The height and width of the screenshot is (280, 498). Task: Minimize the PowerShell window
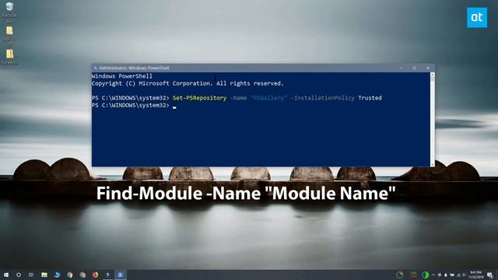402,68
